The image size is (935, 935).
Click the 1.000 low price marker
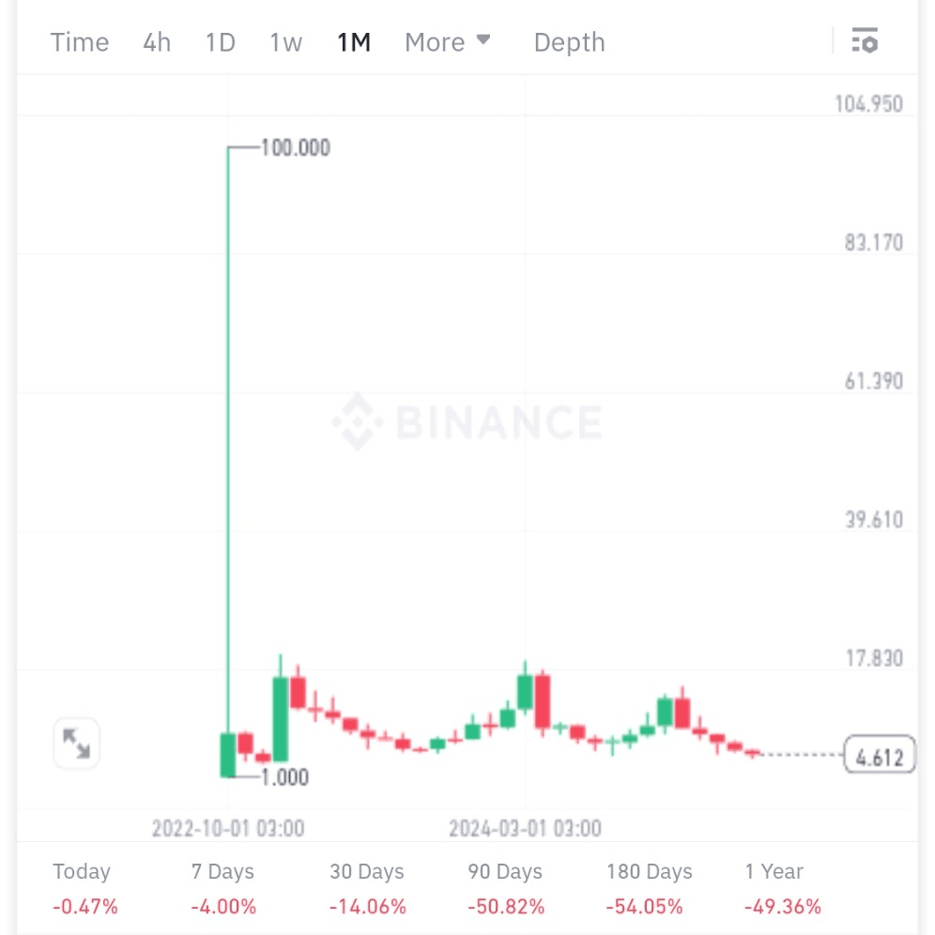[x=284, y=777]
